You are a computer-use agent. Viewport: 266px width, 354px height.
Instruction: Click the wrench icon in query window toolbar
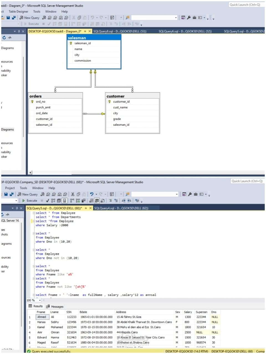click(x=190, y=194)
